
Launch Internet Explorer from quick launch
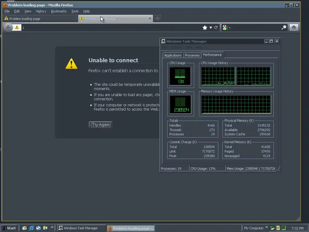pyautogui.click(x=31, y=228)
